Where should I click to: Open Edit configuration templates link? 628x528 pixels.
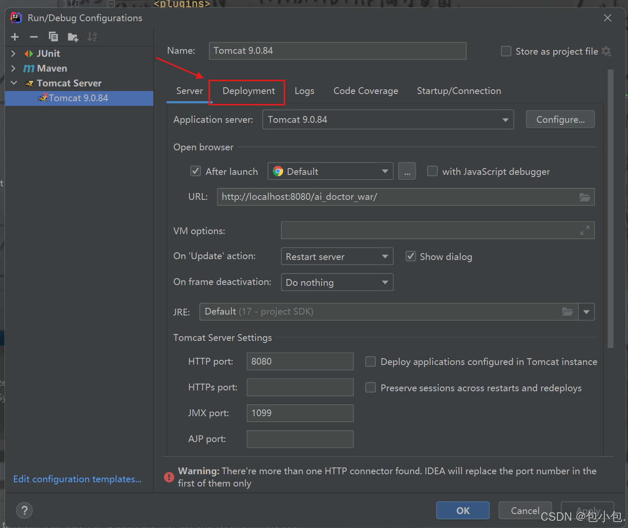pyautogui.click(x=78, y=479)
